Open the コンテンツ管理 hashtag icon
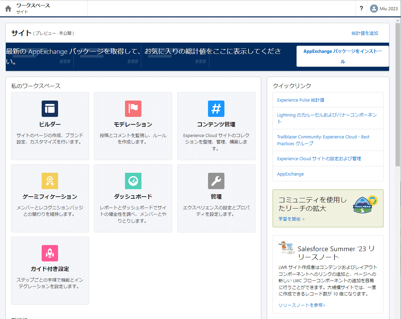Screen dimensions: 401x319 pos(216,109)
